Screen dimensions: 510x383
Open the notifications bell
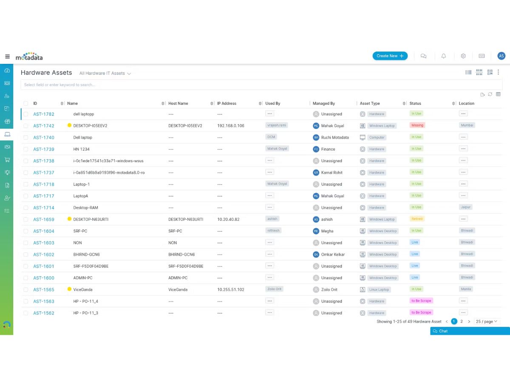click(x=444, y=56)
